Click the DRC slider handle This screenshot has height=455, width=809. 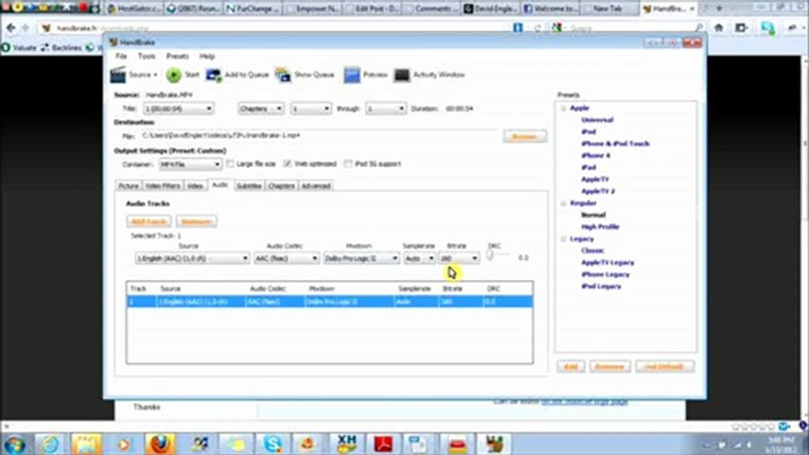[x=490, y=256]
